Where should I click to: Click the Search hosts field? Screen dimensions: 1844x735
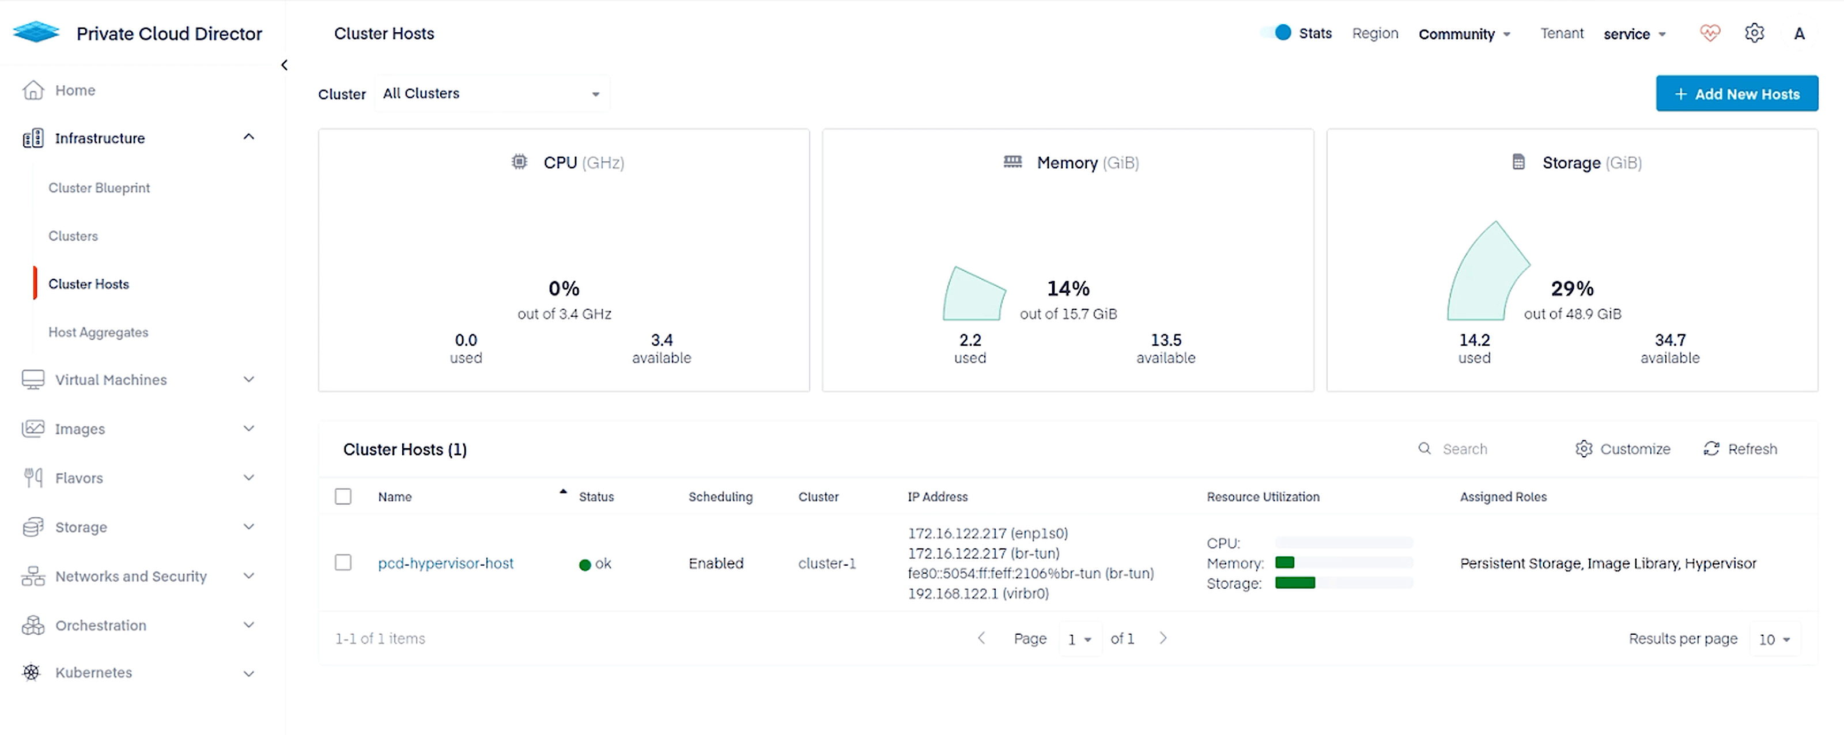(1489, 449)
